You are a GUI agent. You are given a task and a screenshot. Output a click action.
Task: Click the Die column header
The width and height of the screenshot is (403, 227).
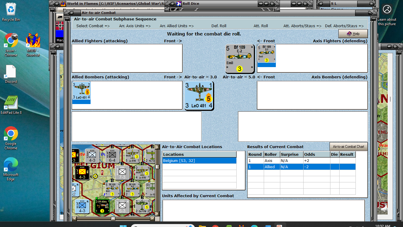click(335, 154)
